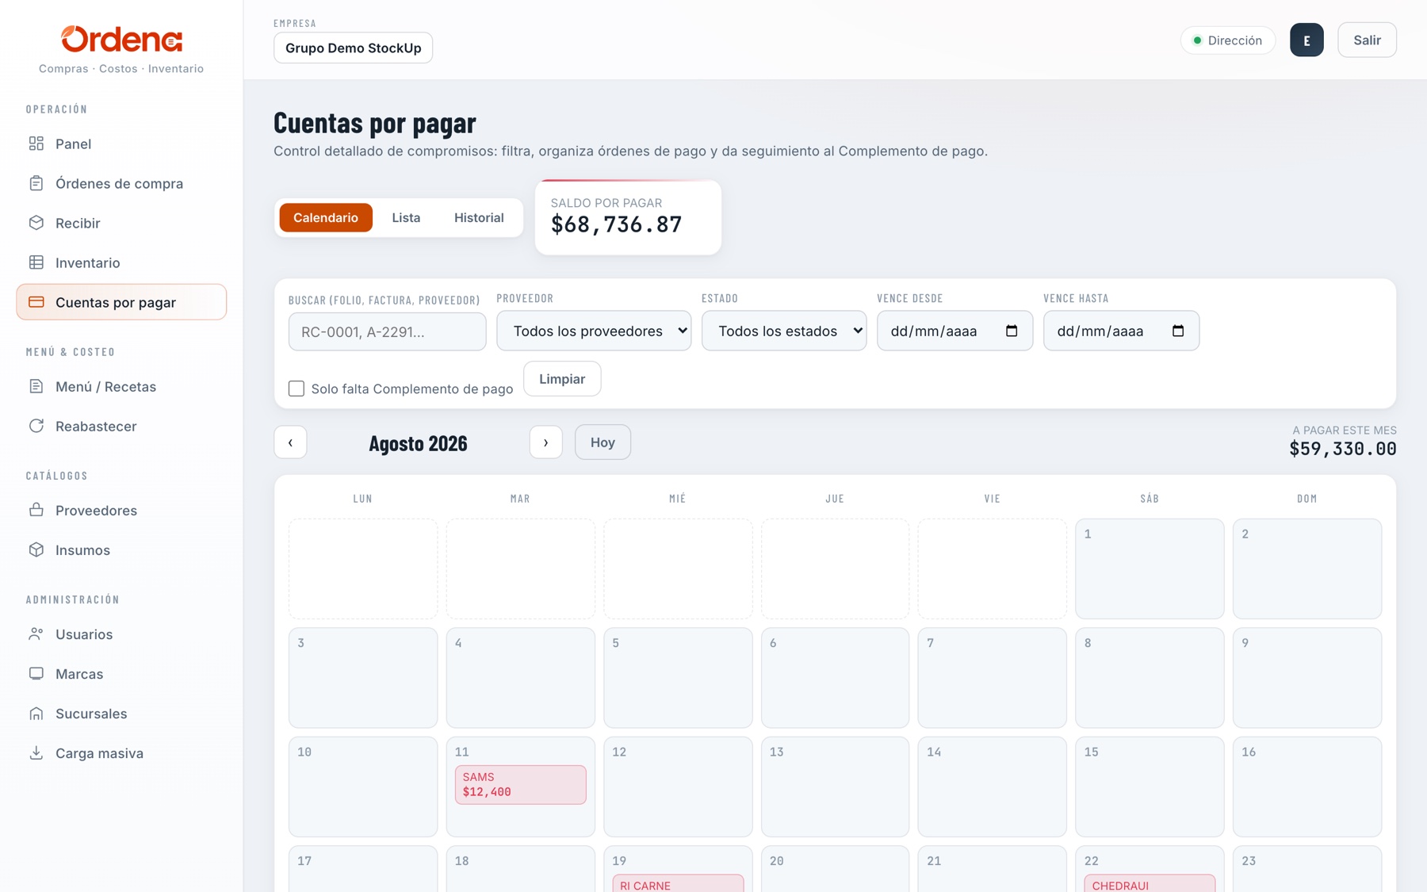Open the Vence desde calendar picker icon
The width and height of the screenshot is (1427, 892).
click(1012, 331)
